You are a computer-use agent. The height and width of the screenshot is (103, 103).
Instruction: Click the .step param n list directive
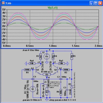[x=62, y=100]
